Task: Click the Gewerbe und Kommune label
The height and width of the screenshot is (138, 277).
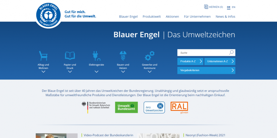Action: pyautogui.click(x=150, y=66)
